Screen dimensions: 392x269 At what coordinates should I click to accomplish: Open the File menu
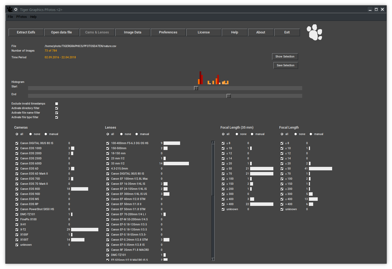click(10, 17)
